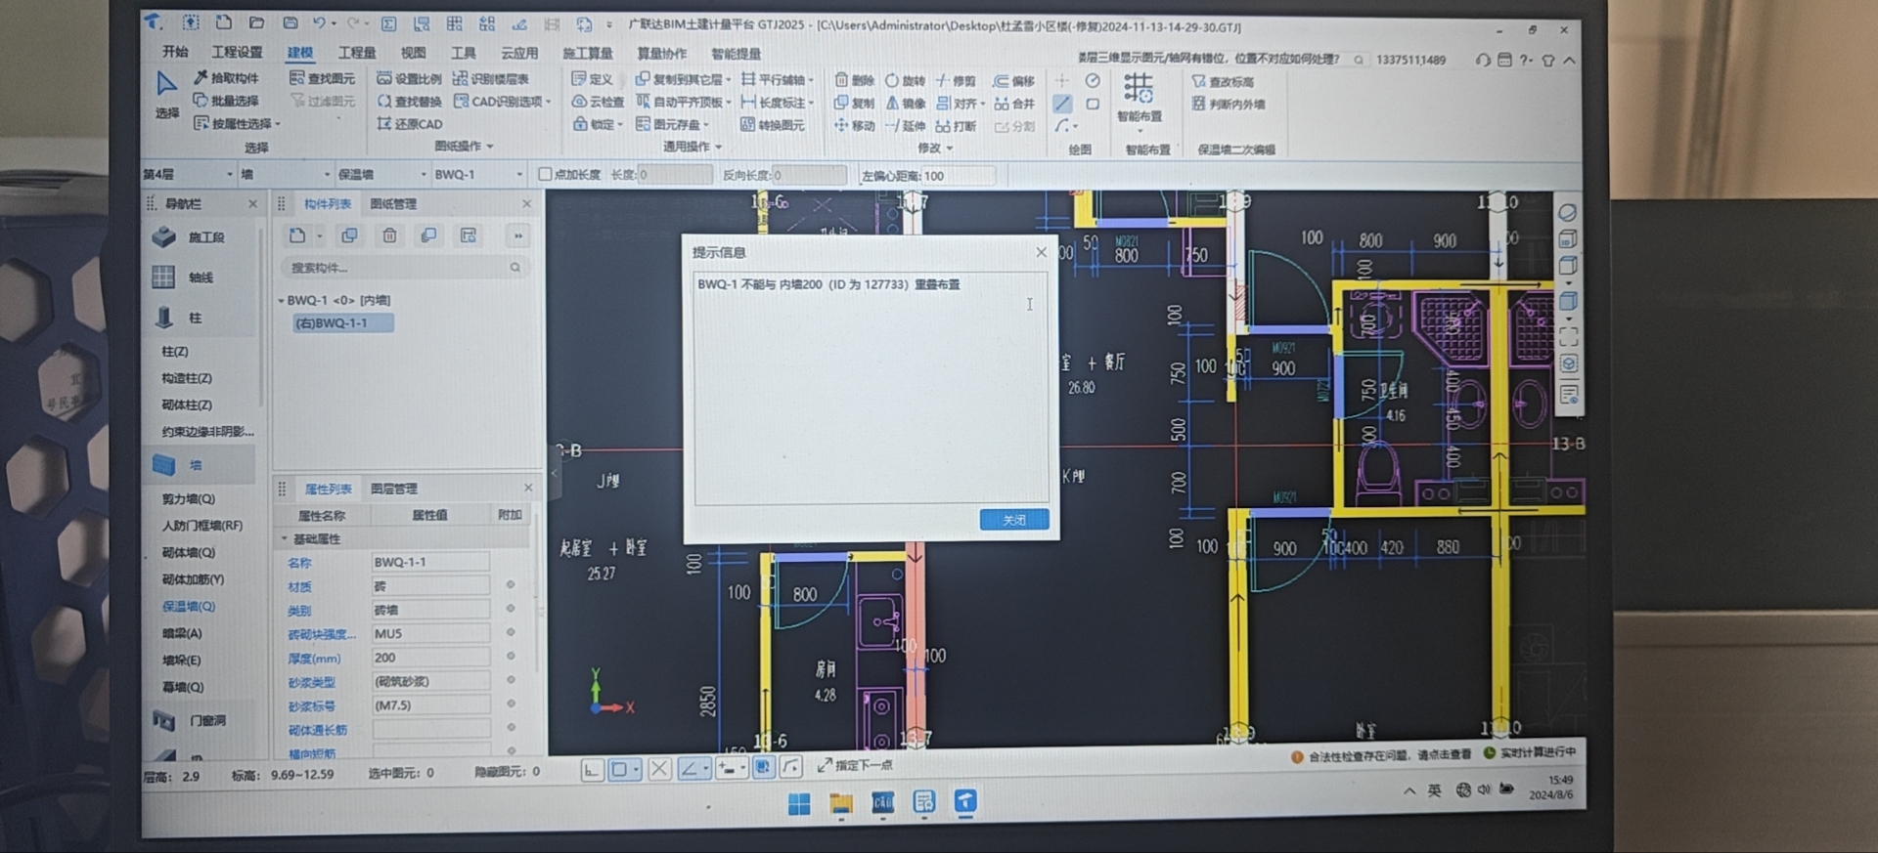Collapse the 基础属性 section
The width and height of the screenshot is (1878, 853).
(285, 538)
